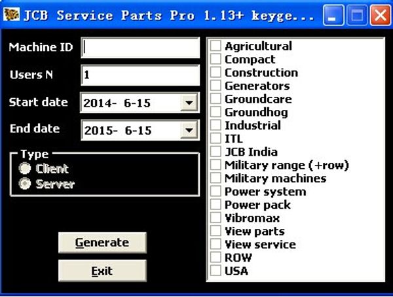Click the Start date label
The height and width of the screenshot is (297, 393).
pyautogui.click(x=39, y=102)
